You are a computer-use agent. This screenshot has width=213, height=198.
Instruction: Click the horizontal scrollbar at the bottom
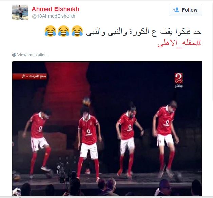[106, 197]
